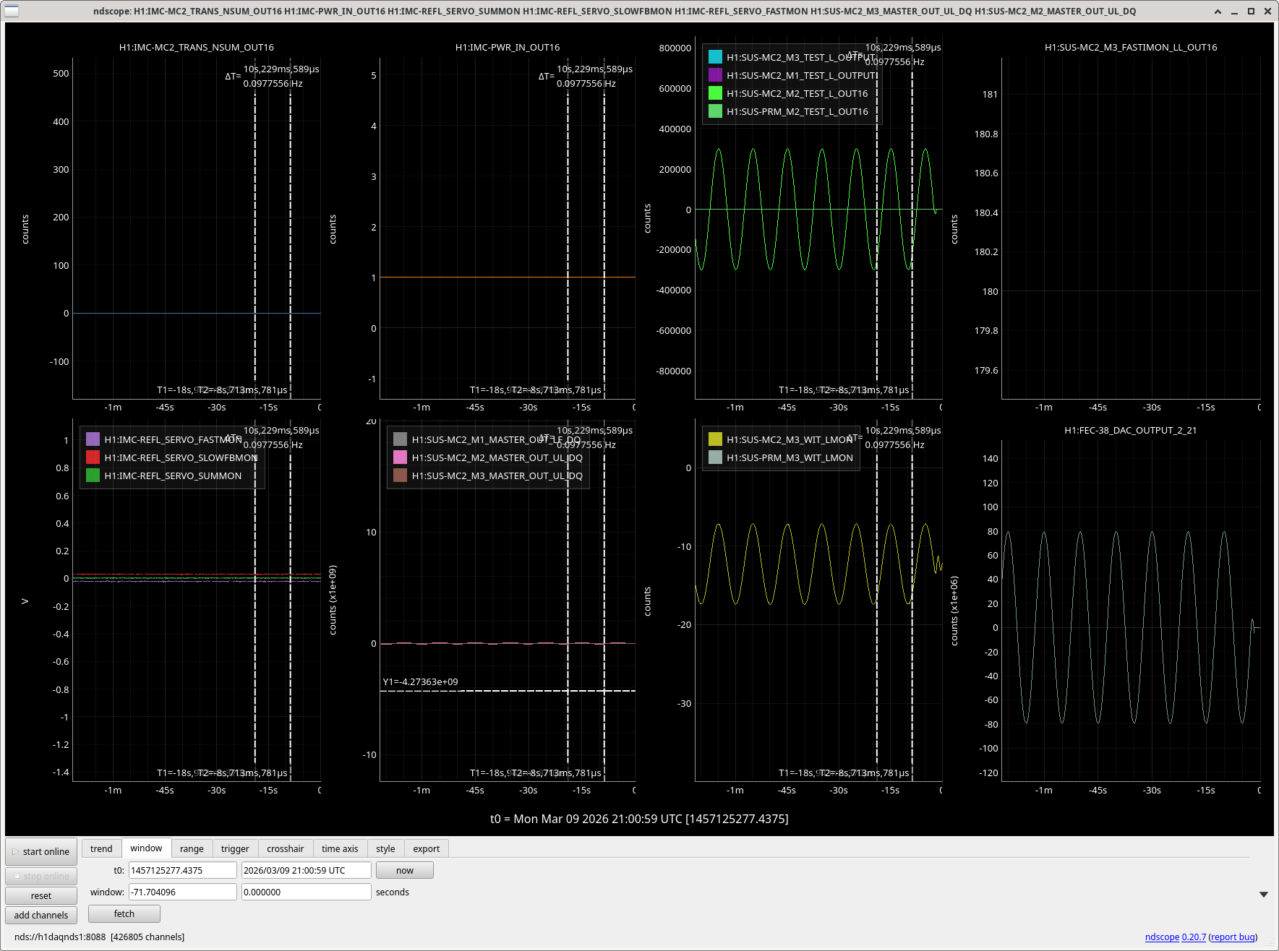Collapse the control panel with the down arrow
The image size is (1279, 951).
[x=1264, y=895]
